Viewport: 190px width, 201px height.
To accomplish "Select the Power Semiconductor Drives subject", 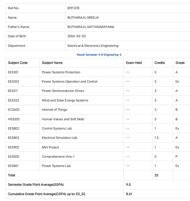I will (x=63, y=91).
